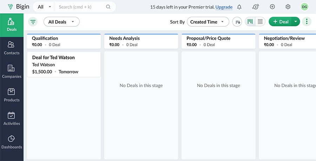Open Products in the sidebar
Screen dimensions: 316x161
click(x=12, y=95)
